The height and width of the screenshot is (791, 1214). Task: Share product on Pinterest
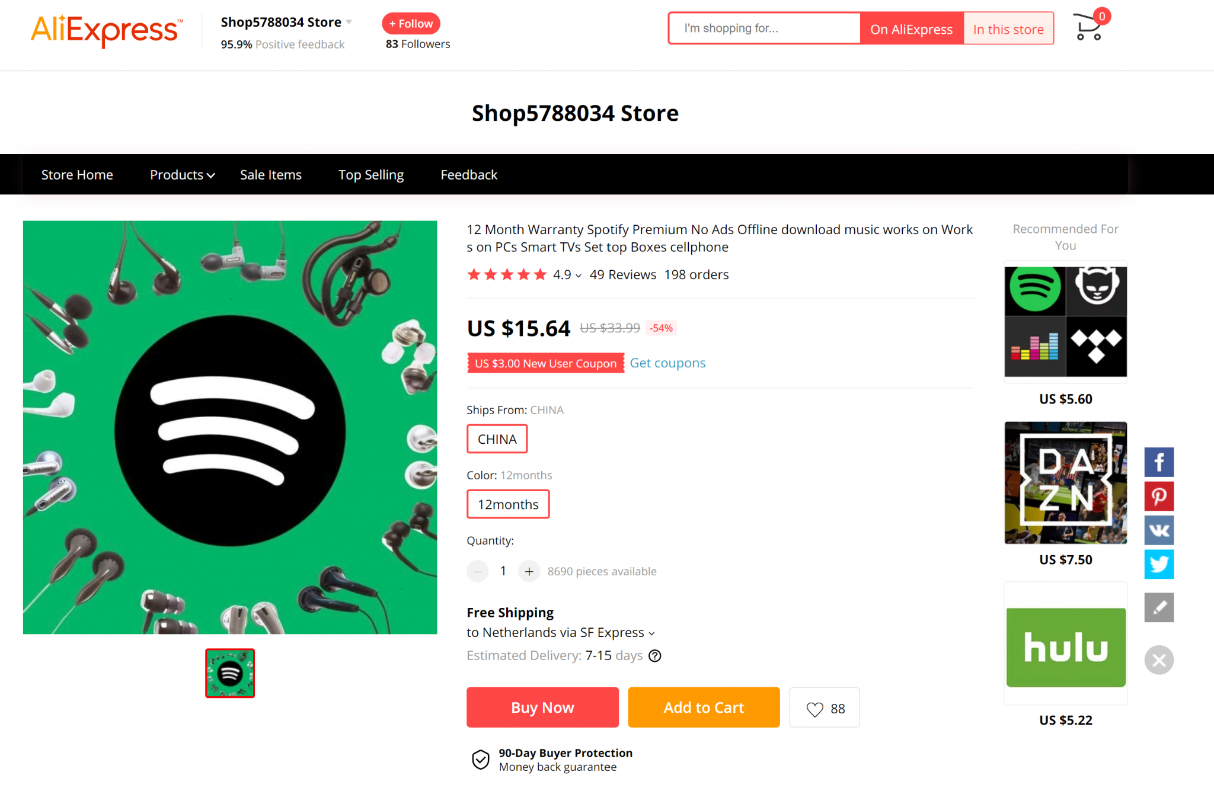tap(1159, 497)
